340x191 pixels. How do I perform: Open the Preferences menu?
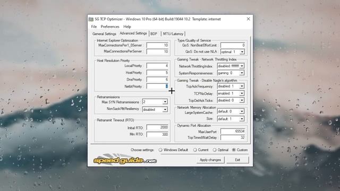(x=110, y=27)
